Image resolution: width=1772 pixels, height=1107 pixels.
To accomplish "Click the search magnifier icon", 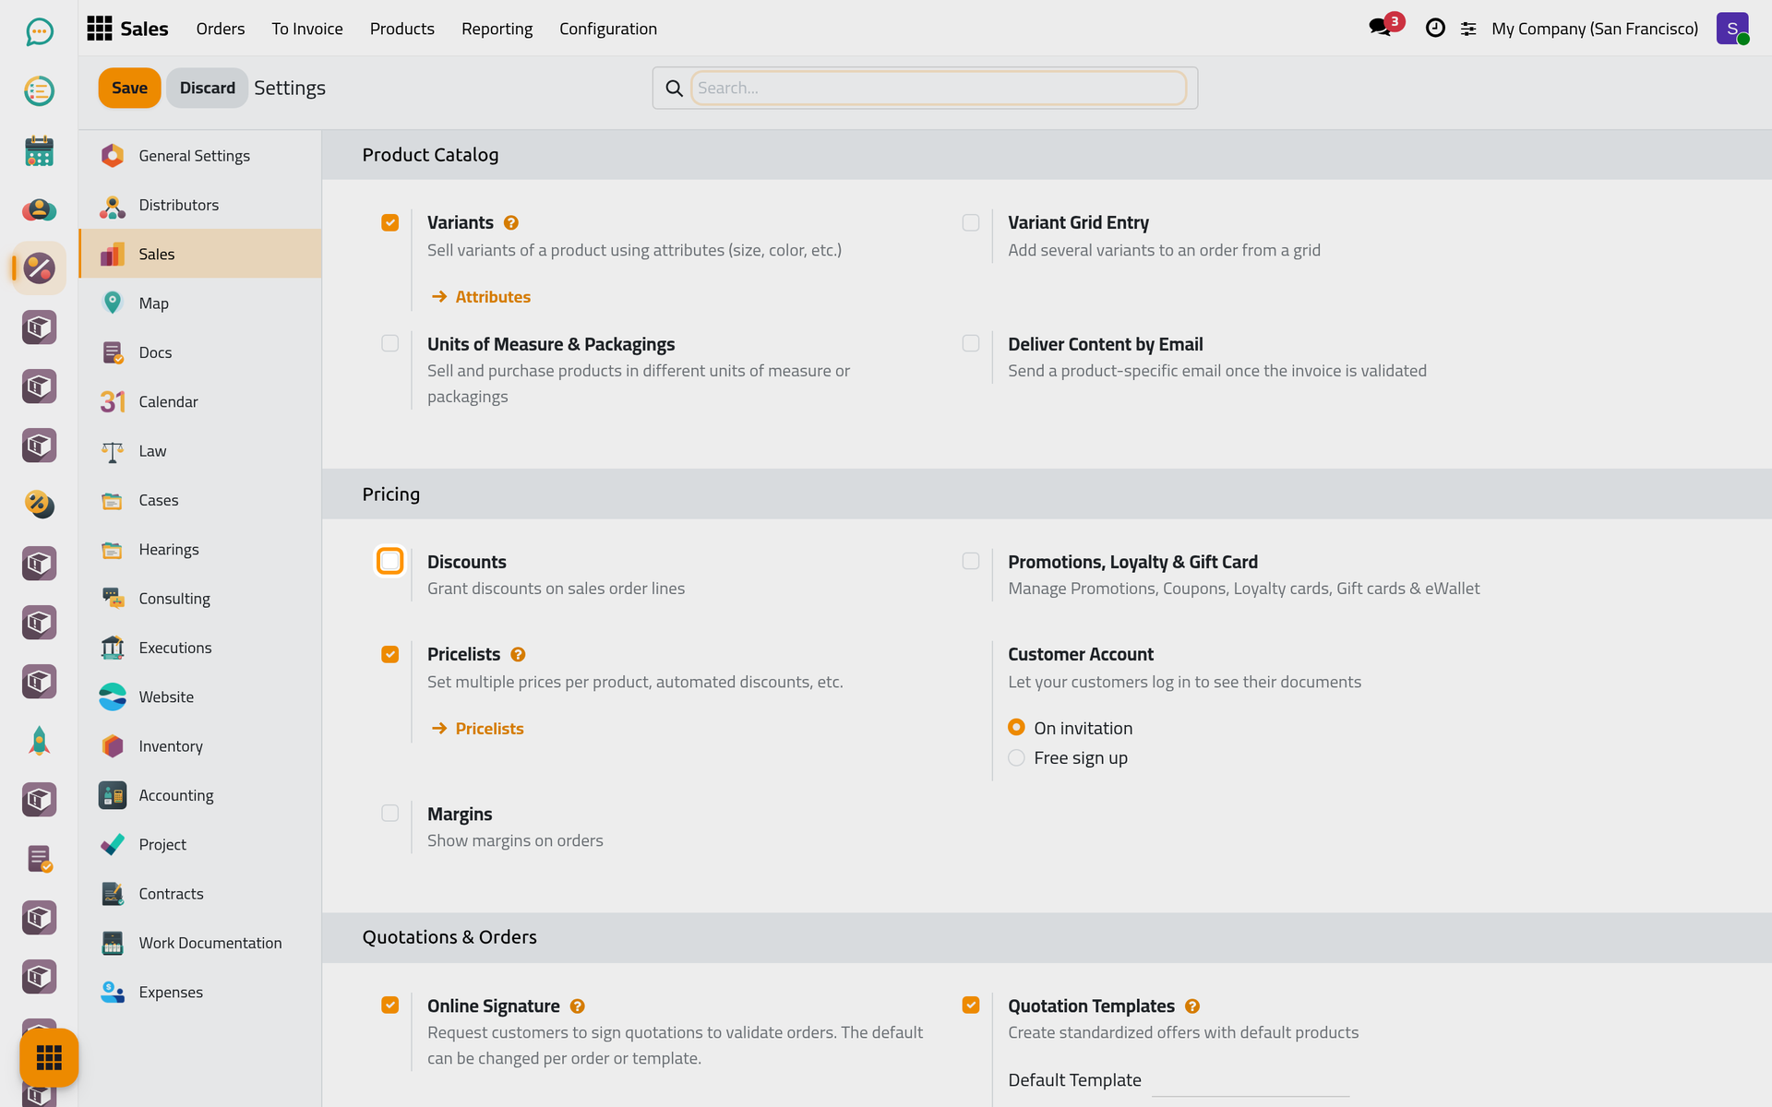I will pyautogui.click(x=675, y=88).
